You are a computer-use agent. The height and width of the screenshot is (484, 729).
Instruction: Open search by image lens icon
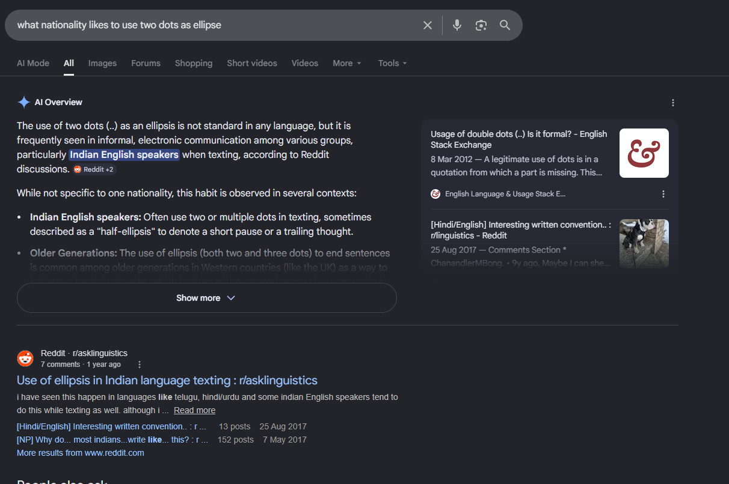point(481,25)
